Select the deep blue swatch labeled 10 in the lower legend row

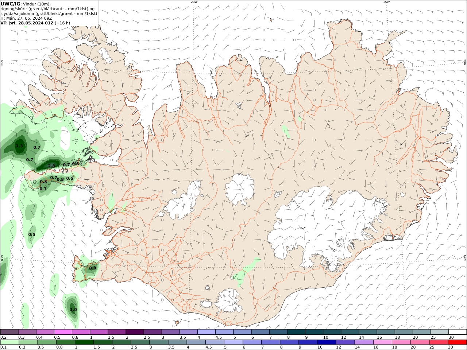[326, 342]
